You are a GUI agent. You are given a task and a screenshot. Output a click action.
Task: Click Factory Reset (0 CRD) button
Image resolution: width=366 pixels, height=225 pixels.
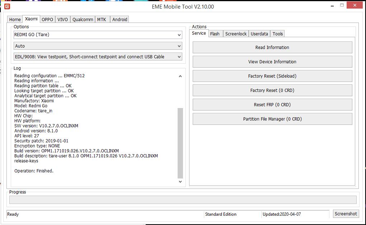pyautogui.click(x=272, y=91)
